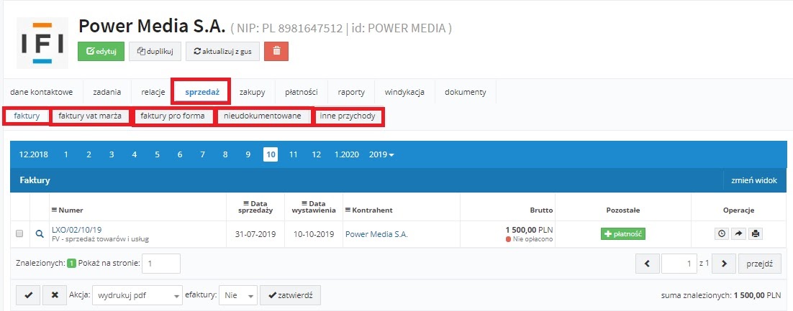793x311 pixels.
Task: Sort by Kontrahent column header
Action: [368, 210]
